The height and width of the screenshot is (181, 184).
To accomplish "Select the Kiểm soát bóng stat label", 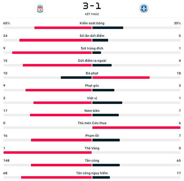I will (x=92, y=23).
